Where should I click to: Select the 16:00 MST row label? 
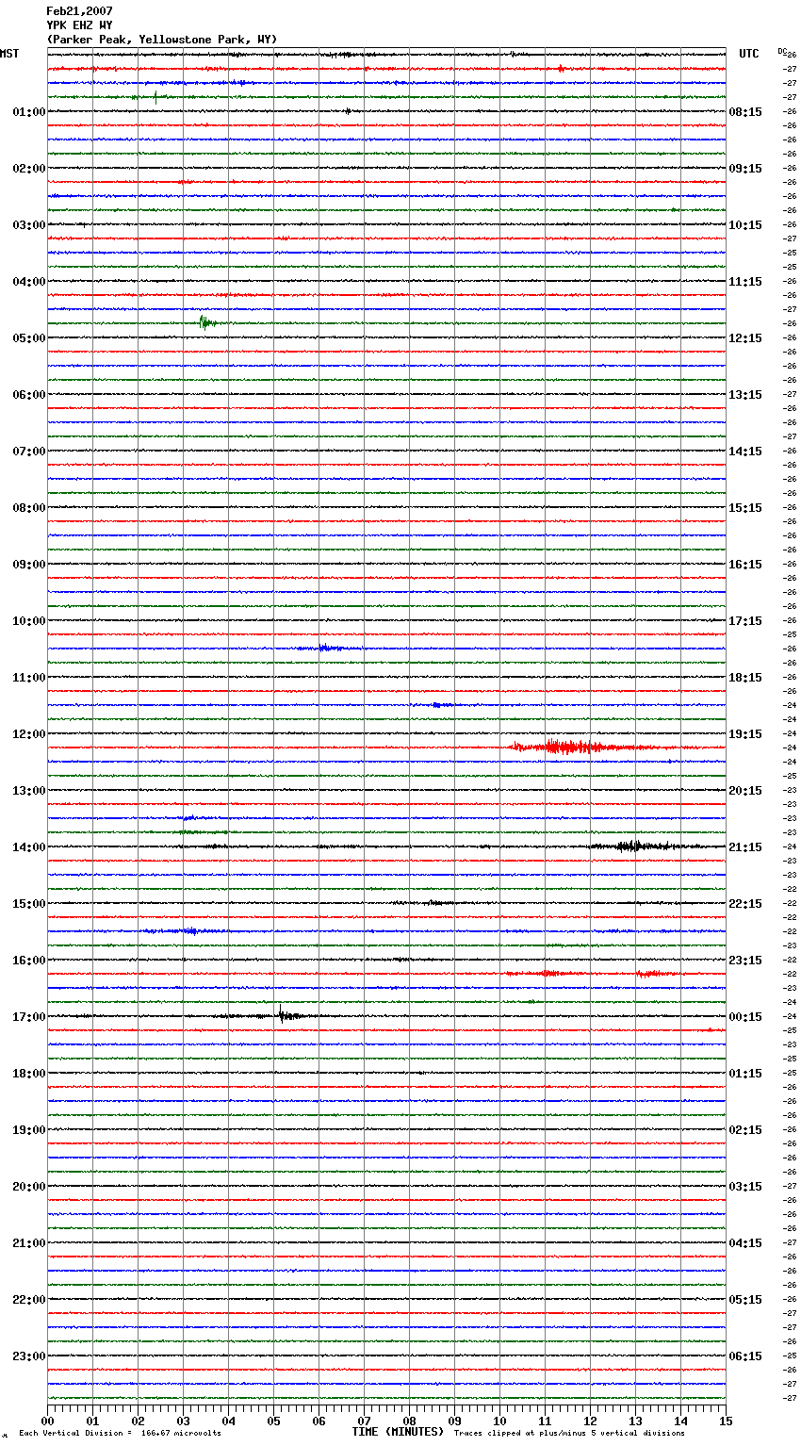coord(28,961)
